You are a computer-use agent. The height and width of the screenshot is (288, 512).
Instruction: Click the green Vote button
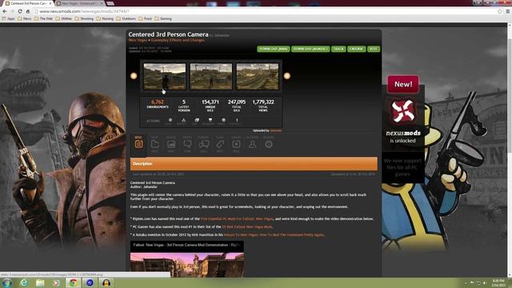(374, 49)
